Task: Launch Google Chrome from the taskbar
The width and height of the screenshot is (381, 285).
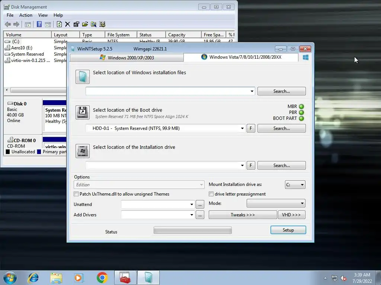Action: 102,278
